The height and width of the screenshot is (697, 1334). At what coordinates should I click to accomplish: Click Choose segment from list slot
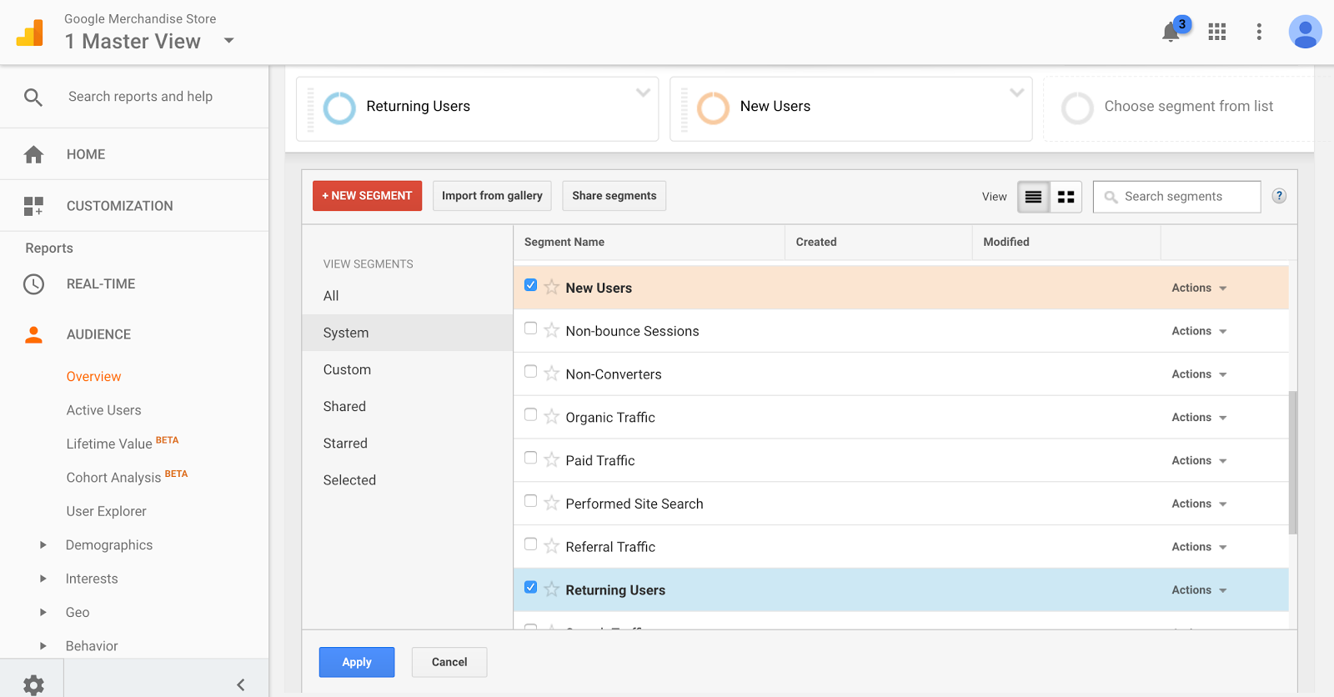pyautogui.click(x=1178, y=108)
